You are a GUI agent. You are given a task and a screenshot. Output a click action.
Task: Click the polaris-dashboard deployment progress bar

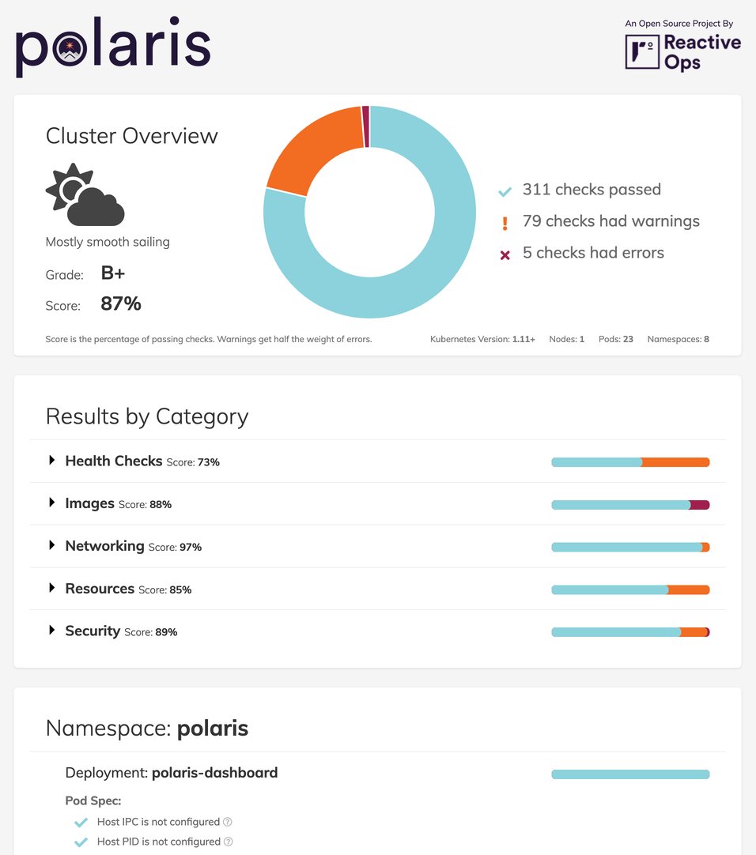point(630,774)
